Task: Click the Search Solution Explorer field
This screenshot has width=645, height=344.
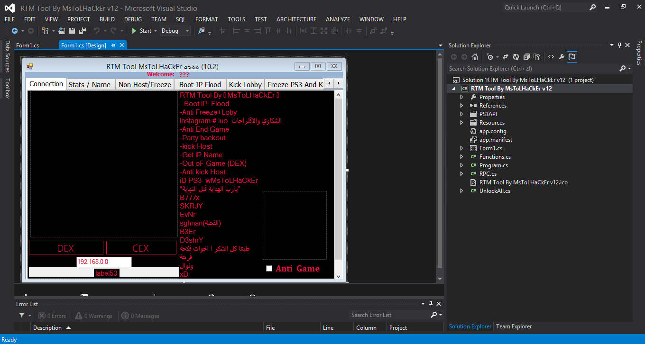Action: (x=532, y=69)
